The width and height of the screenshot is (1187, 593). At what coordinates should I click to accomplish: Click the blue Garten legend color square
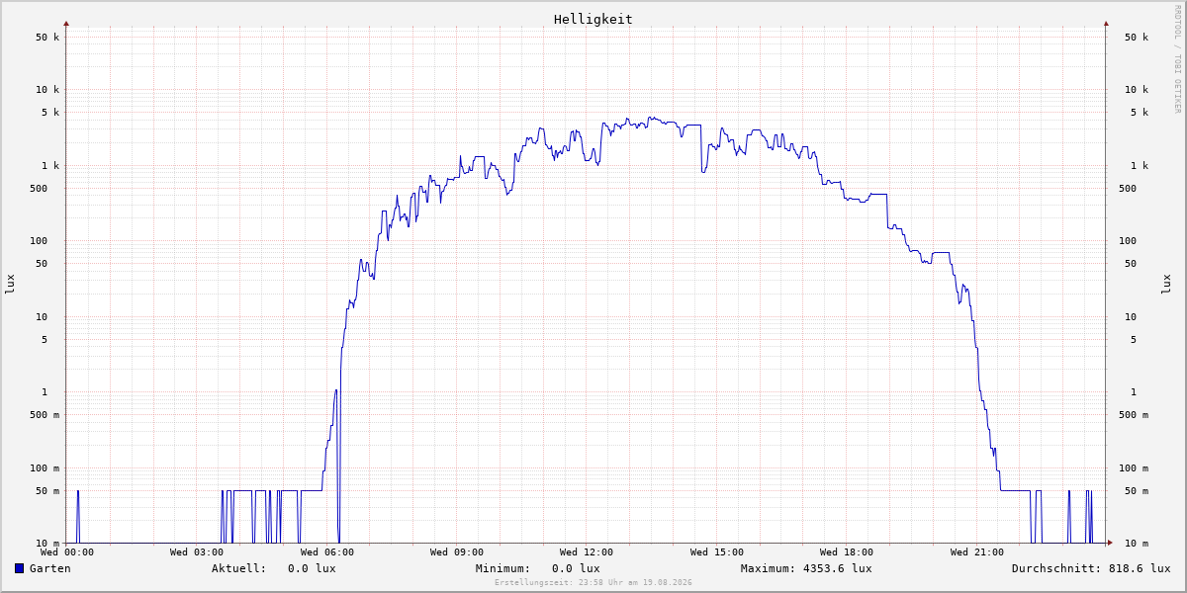(x=19, y=568)
